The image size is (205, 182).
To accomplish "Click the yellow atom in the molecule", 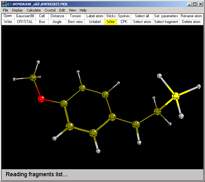I will (176, 96).
